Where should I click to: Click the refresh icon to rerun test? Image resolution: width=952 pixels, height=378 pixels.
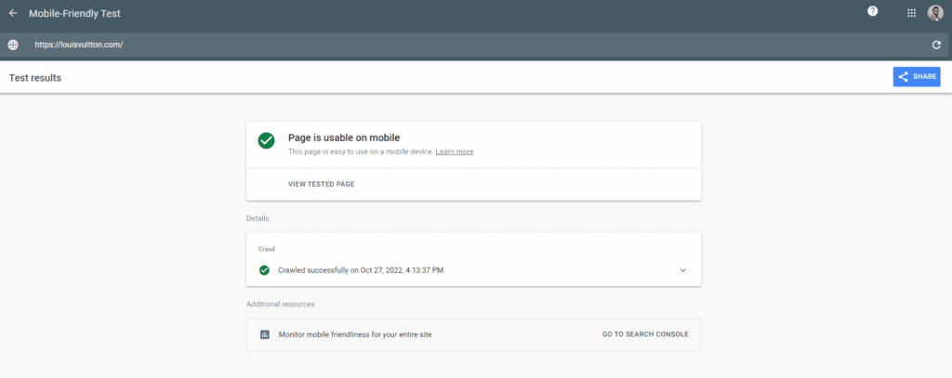click(x=937, y=45)
